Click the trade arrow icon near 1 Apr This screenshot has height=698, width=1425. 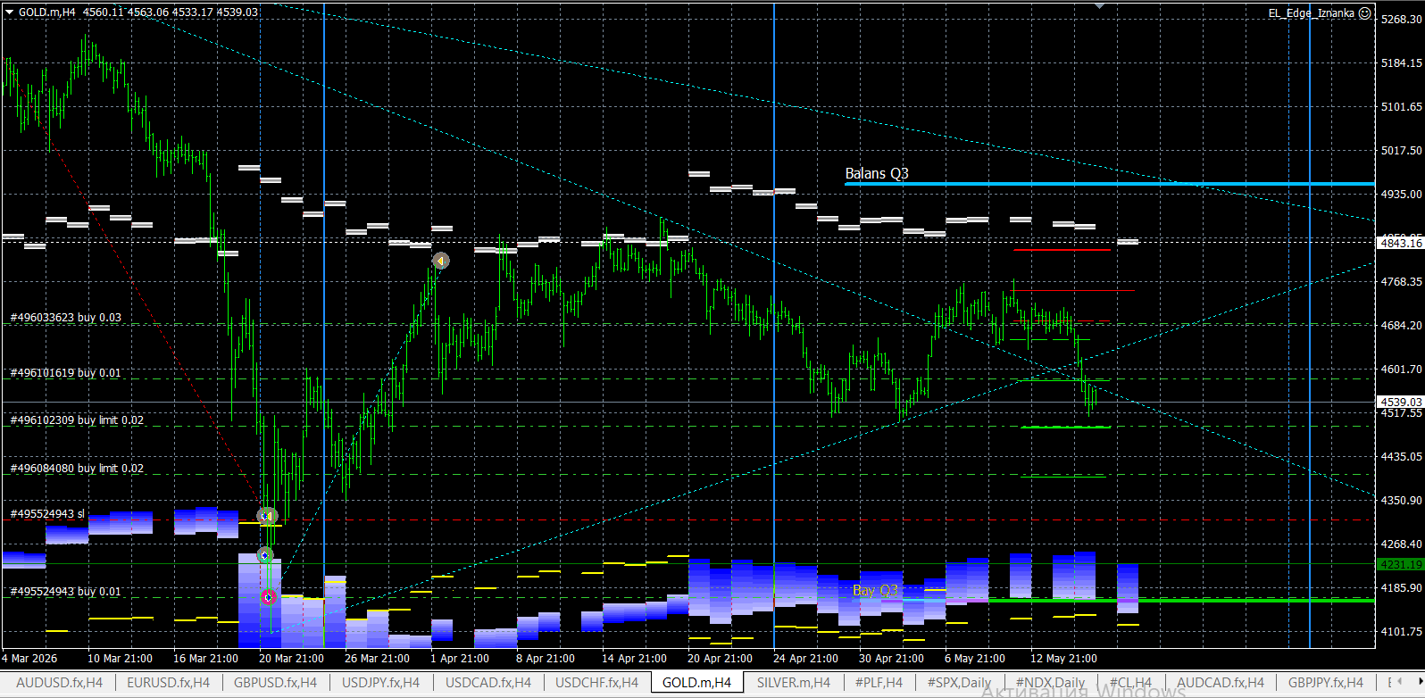pyautogui.click(x=441, y=261)
